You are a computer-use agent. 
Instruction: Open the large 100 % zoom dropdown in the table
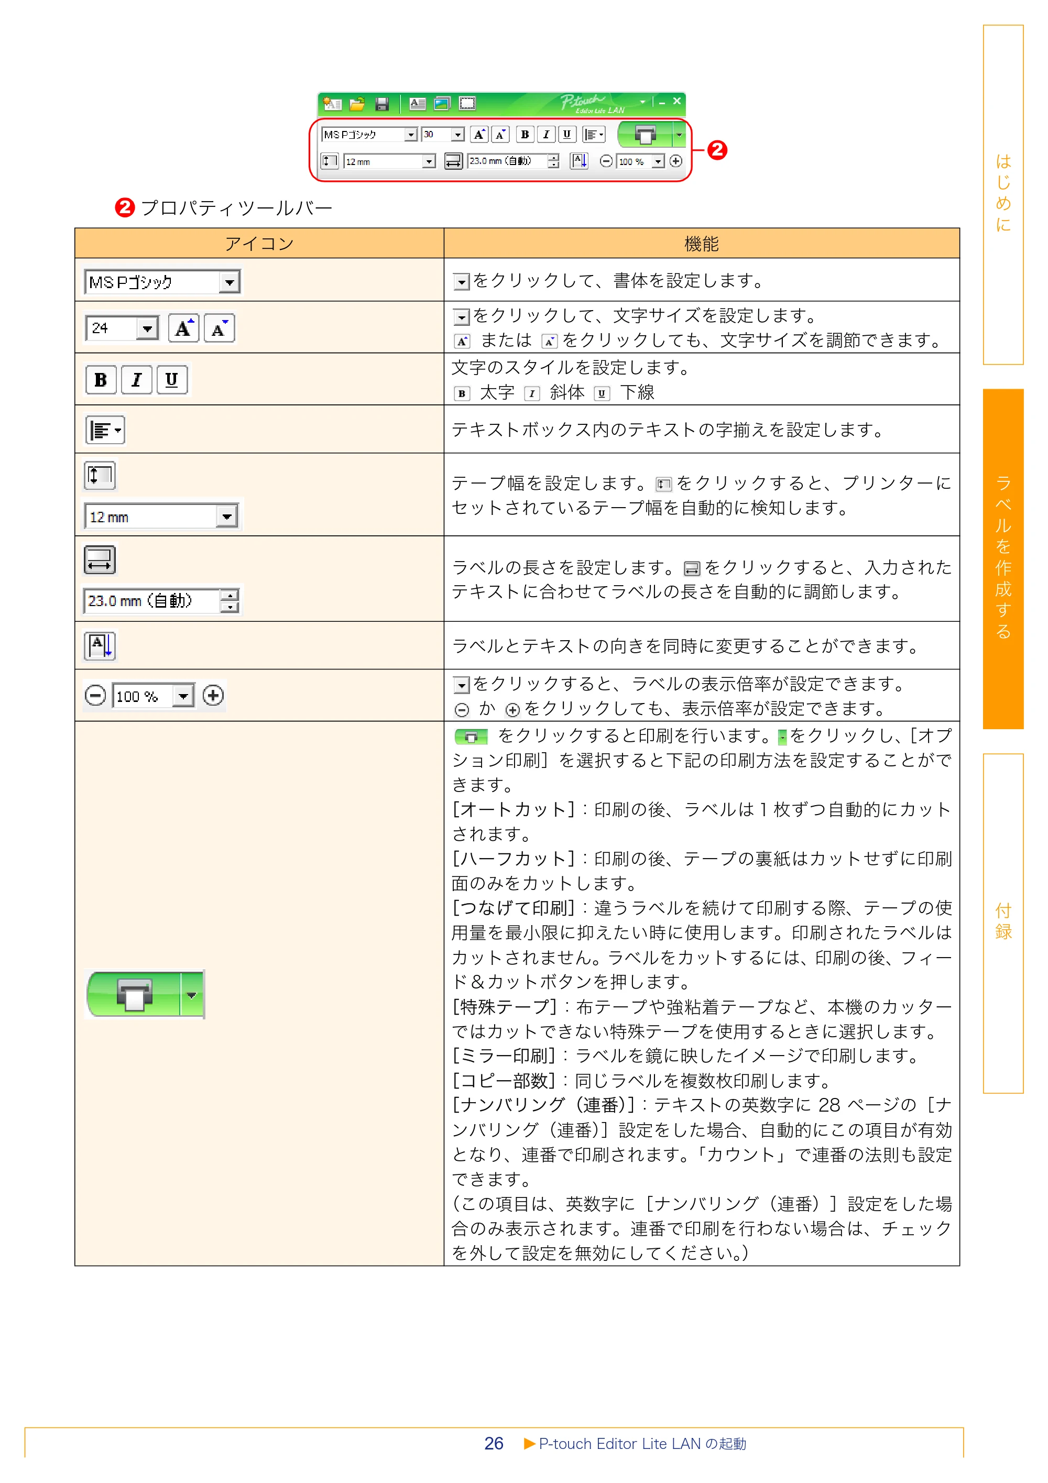pos(183,696)
